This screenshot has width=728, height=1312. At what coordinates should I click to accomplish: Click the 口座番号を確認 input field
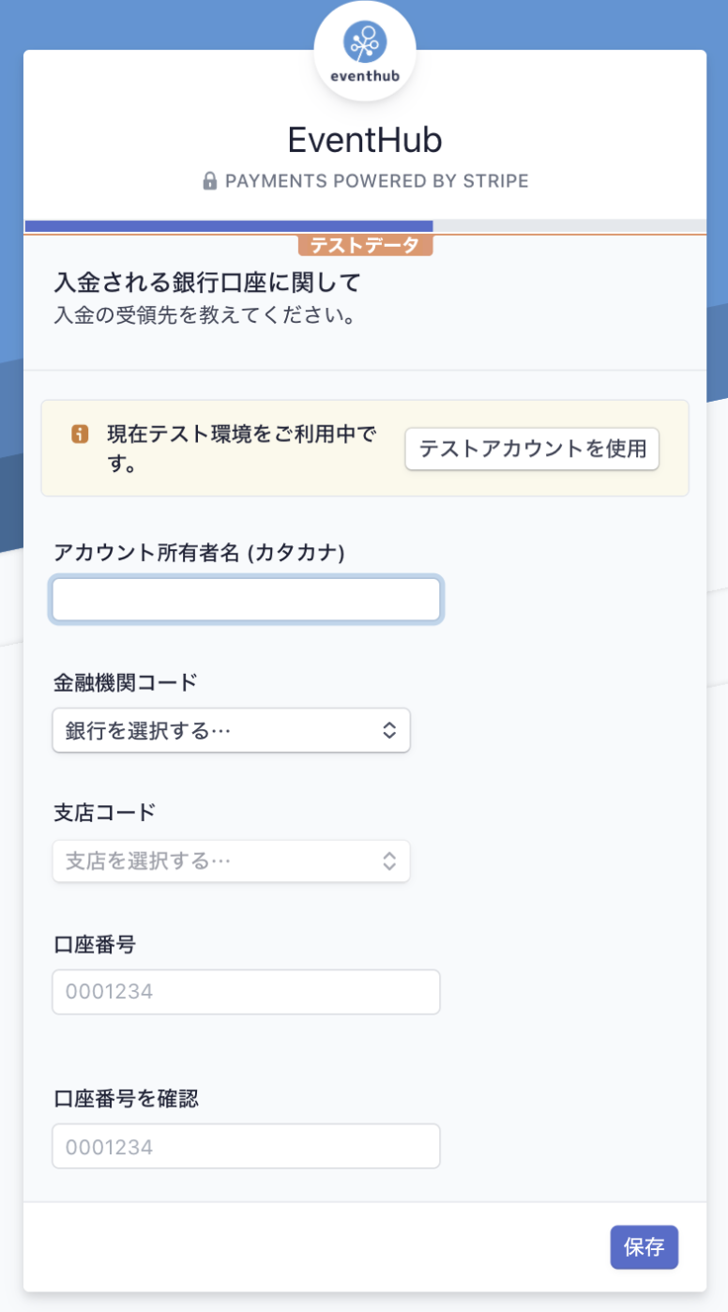(x=246, y=1146)
